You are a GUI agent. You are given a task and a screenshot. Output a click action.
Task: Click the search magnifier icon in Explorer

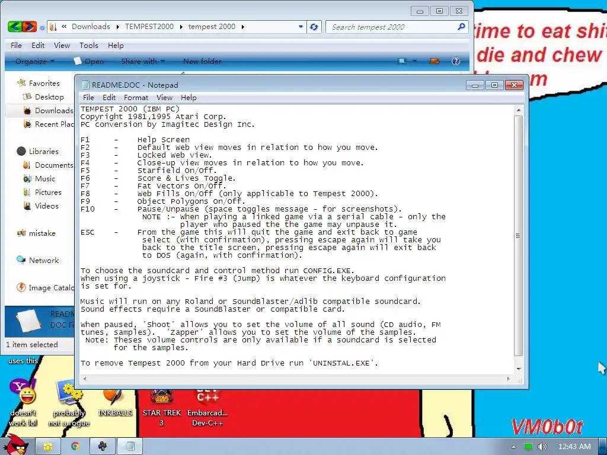pyautogui.click(x=461, y=27)
